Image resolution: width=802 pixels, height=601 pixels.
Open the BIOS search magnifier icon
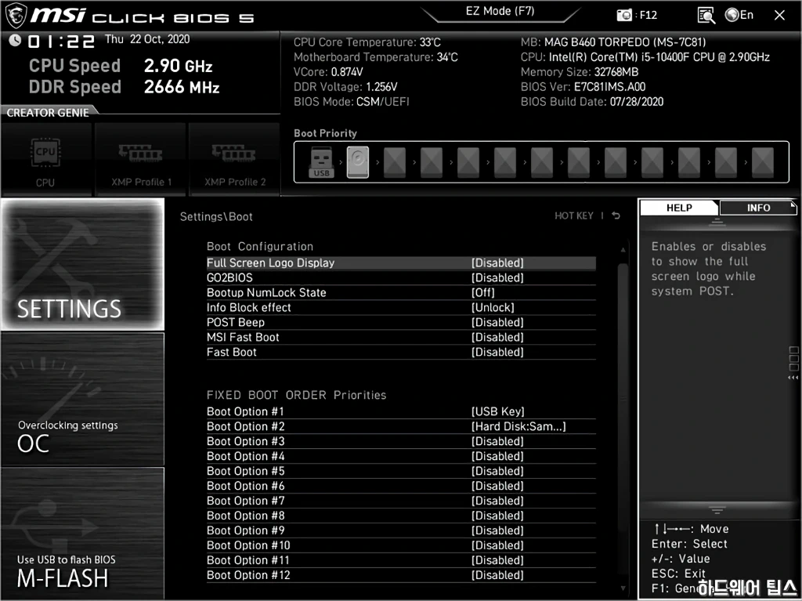706,16
